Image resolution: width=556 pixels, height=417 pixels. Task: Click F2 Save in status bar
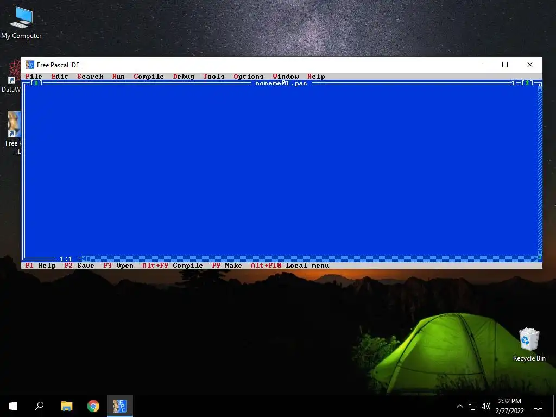click(x=79, y=265)
